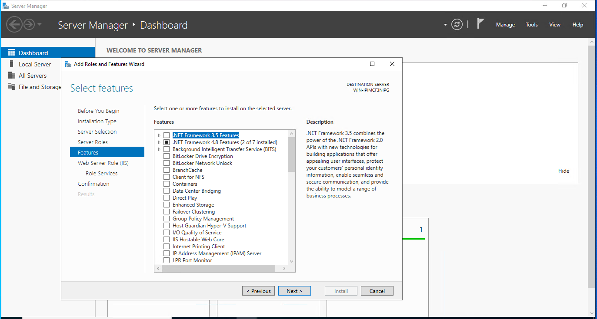Go to Installation Type step
The image size is (597, 319).
point(97,122)
